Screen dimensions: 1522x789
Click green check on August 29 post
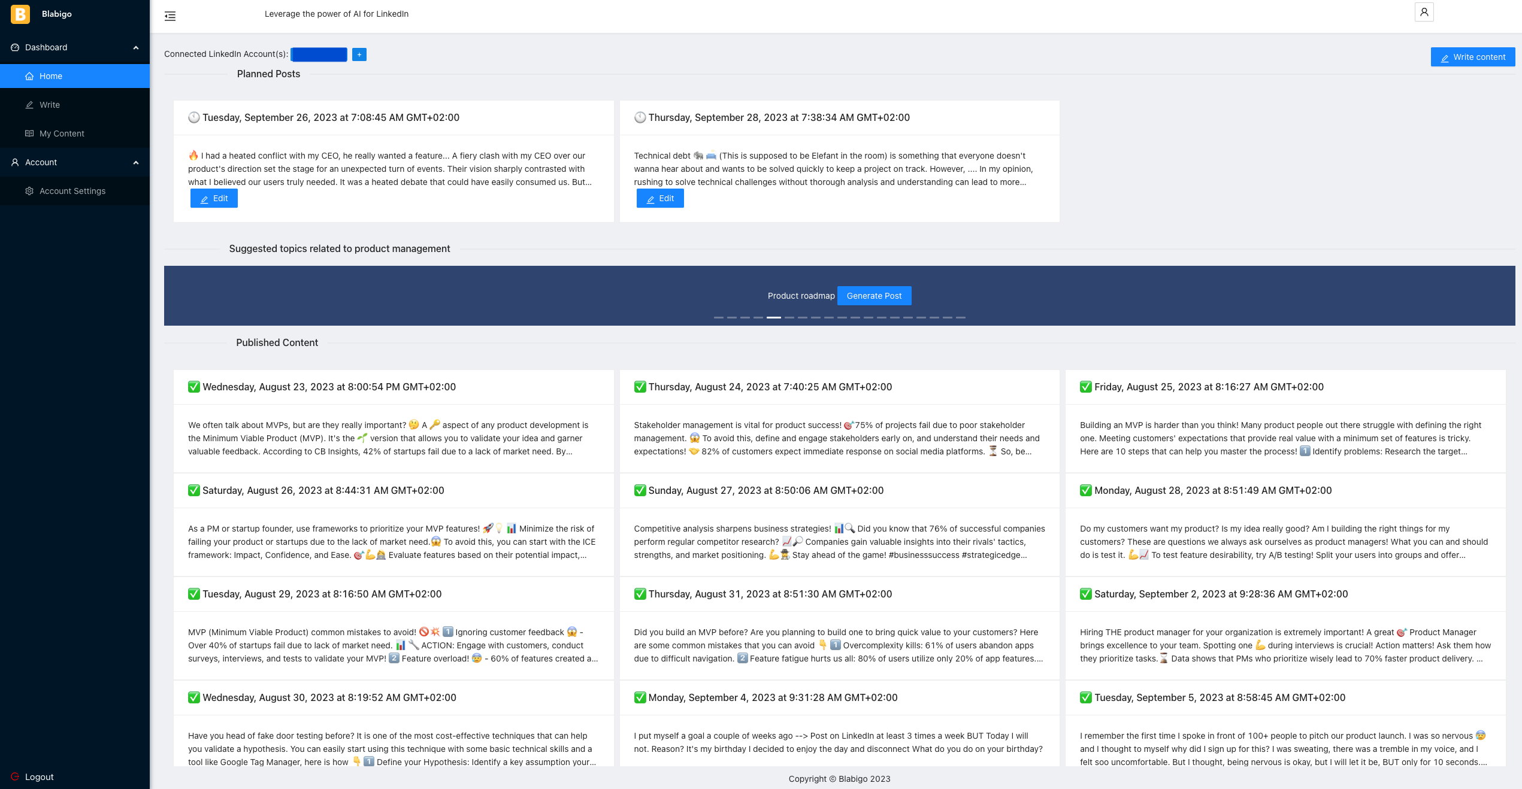(194, 594)
